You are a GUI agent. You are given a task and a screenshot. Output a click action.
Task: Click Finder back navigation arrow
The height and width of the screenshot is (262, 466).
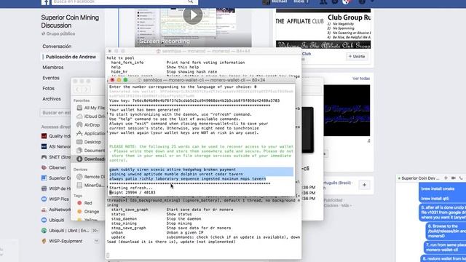[x=77, y=90]
